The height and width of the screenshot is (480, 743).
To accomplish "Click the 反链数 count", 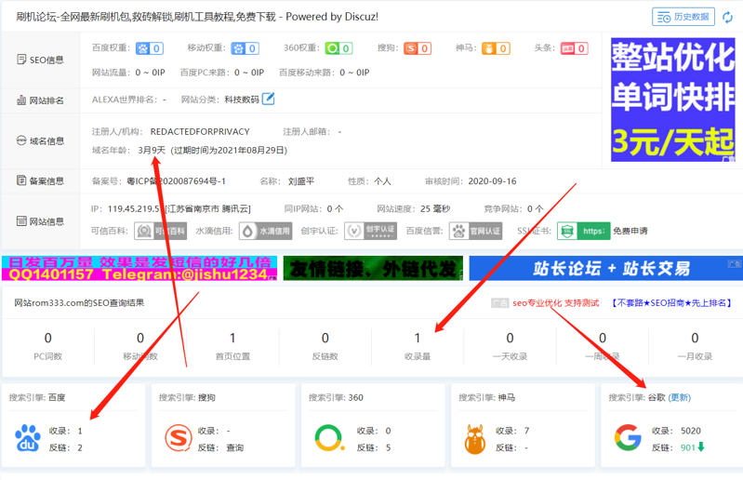I will coord(325,338).
